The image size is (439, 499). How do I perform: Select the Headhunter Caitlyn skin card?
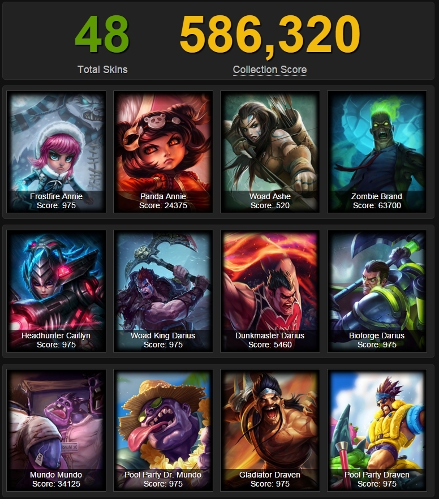[x=56, y=291]
